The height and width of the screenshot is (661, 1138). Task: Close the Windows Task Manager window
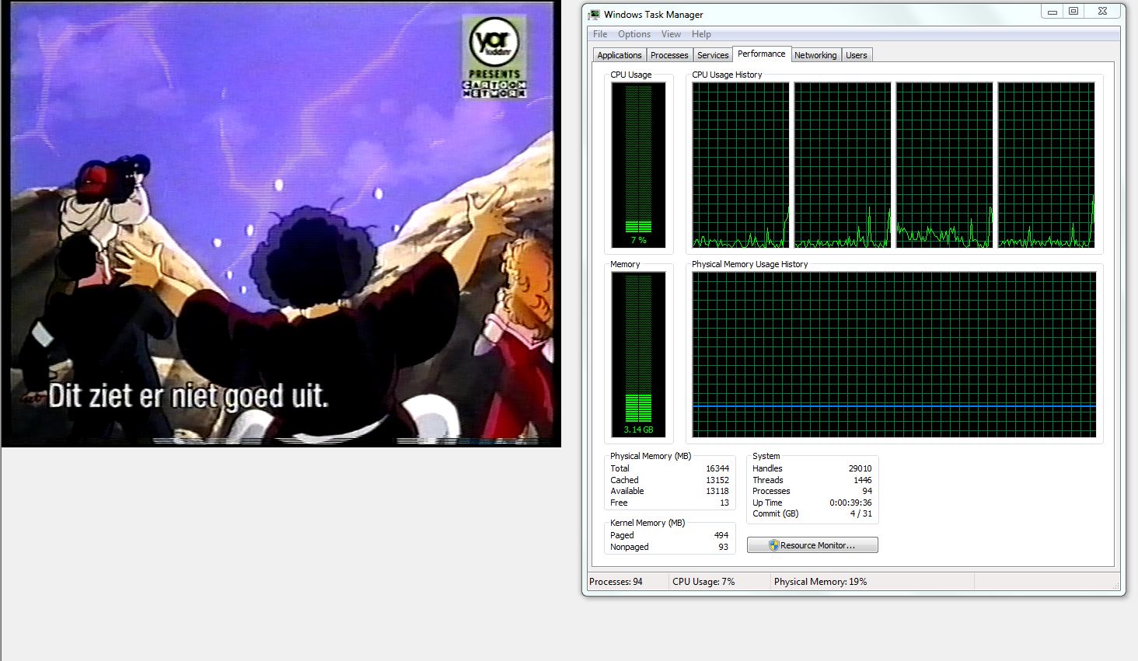point(1103,11)
